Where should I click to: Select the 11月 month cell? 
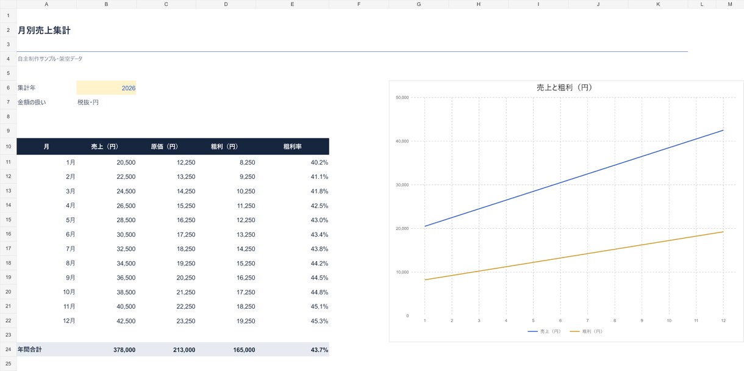(x=47, y=307)
